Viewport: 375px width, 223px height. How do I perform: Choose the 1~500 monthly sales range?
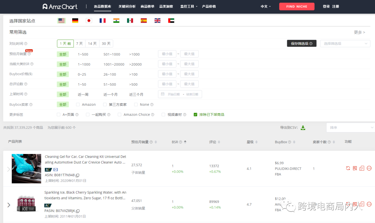point(83,54)
